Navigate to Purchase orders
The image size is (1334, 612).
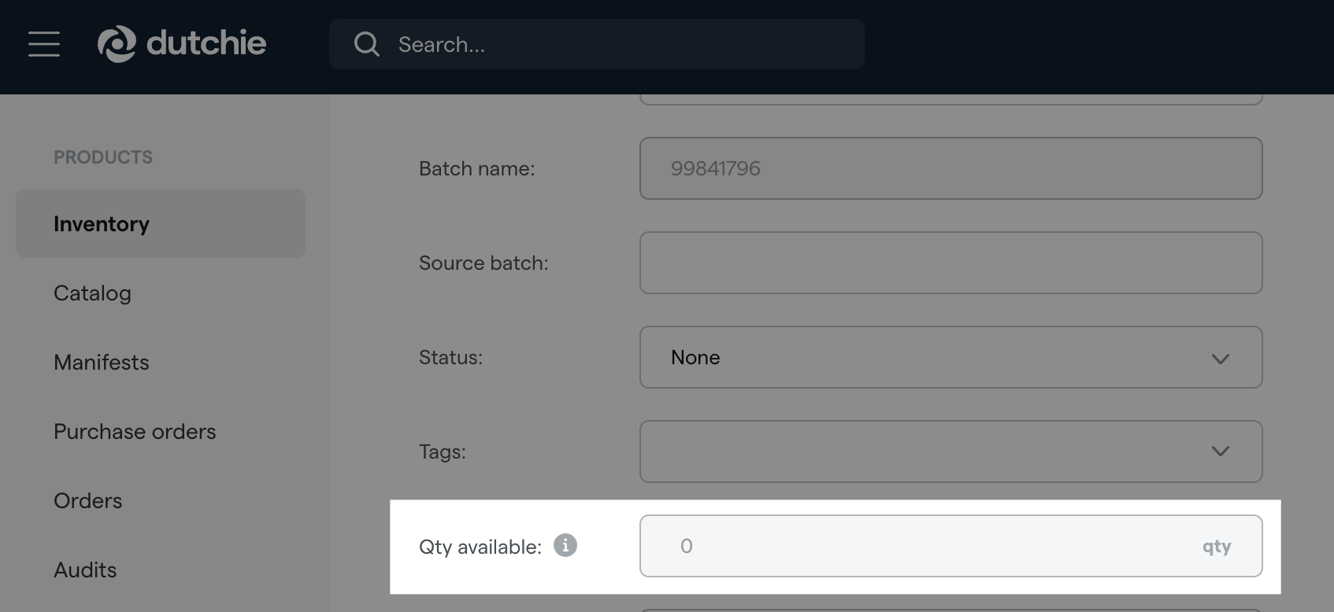pyautogui.click(x=135, y=432)
